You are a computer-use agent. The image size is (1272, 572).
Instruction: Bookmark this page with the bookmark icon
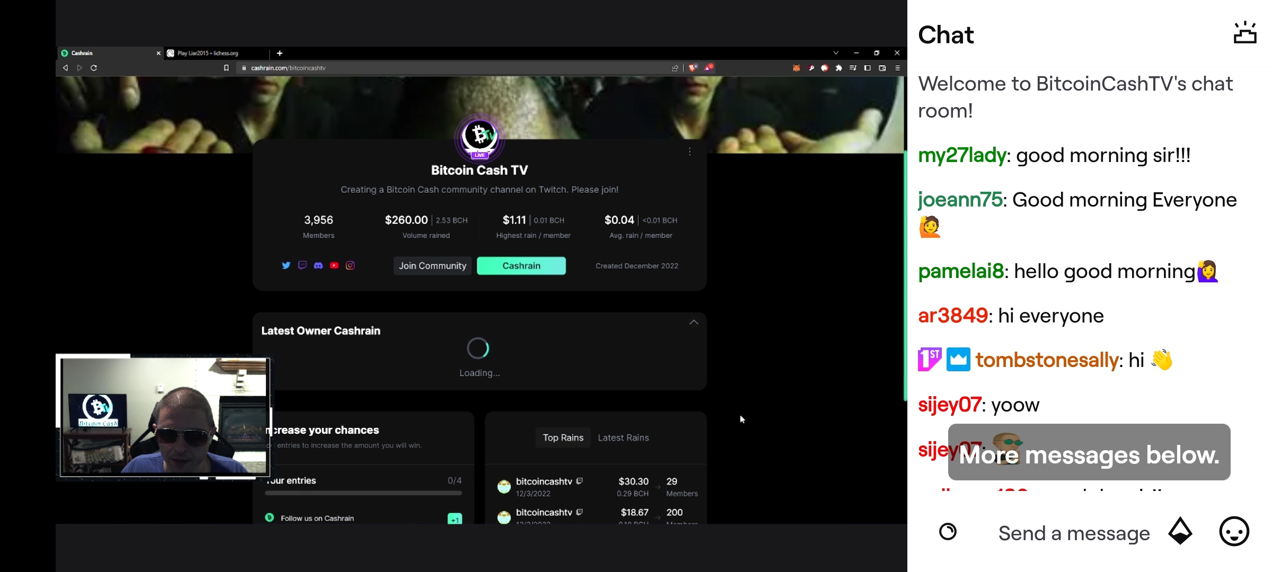[x=226, y=68]
